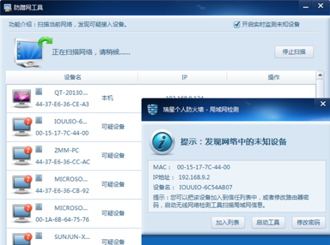This screenshot has width=330, height=245.
Task: Click the blue info icon in popup
Action: tap(162, 142)
